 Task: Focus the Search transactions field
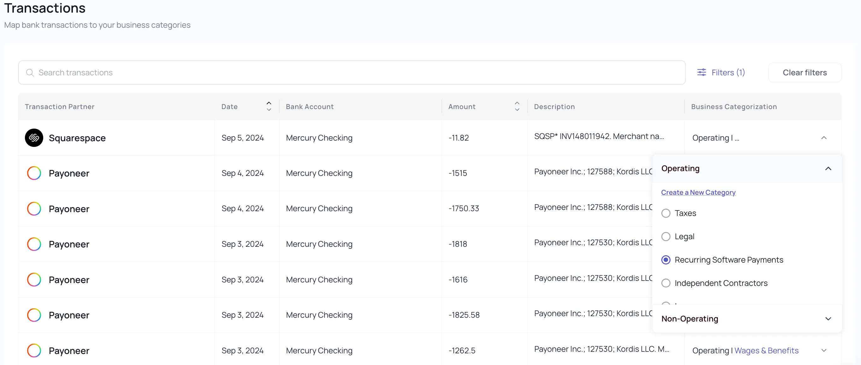[x=351, y=72]
